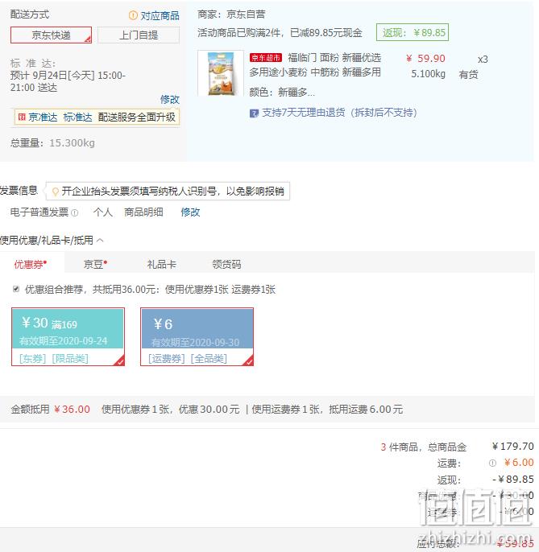Click 对应商品 link
The width and height of the screenshot is (539, 552).
pos(160,15)
